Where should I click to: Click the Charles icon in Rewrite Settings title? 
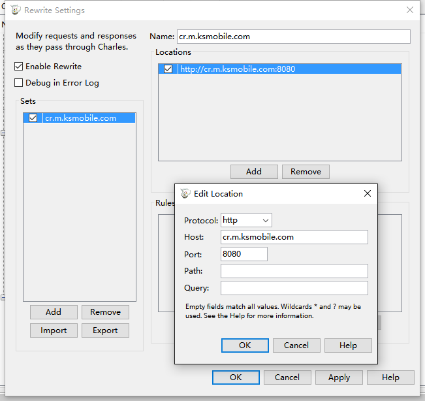tap(16, 10)
